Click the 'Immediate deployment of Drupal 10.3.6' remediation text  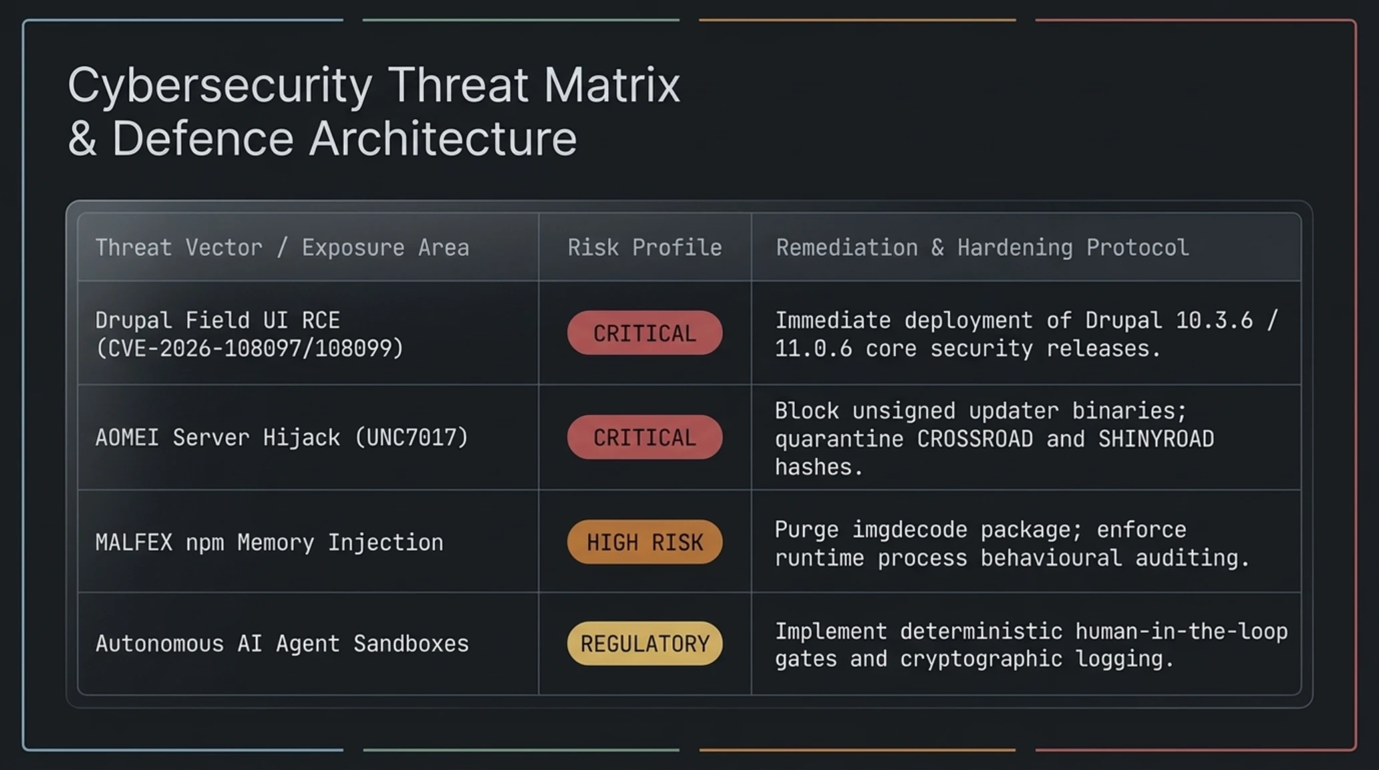click(x=1026, y=334)
